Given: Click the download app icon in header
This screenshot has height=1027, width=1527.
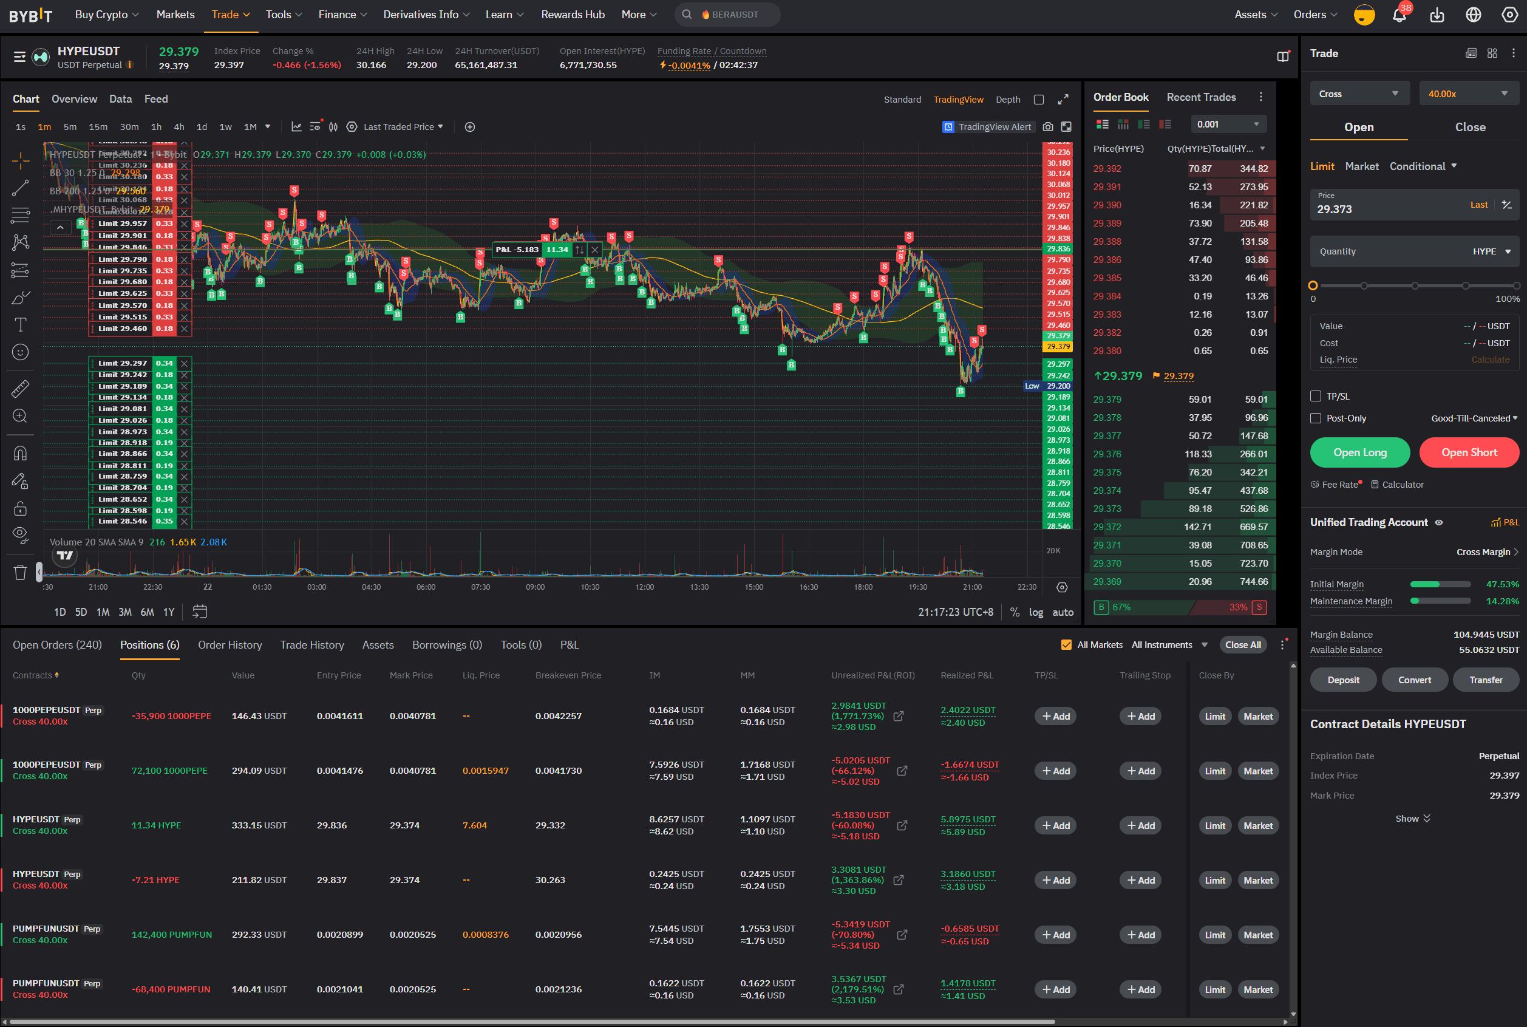Looking at the screenshot, I should 1437,15.
